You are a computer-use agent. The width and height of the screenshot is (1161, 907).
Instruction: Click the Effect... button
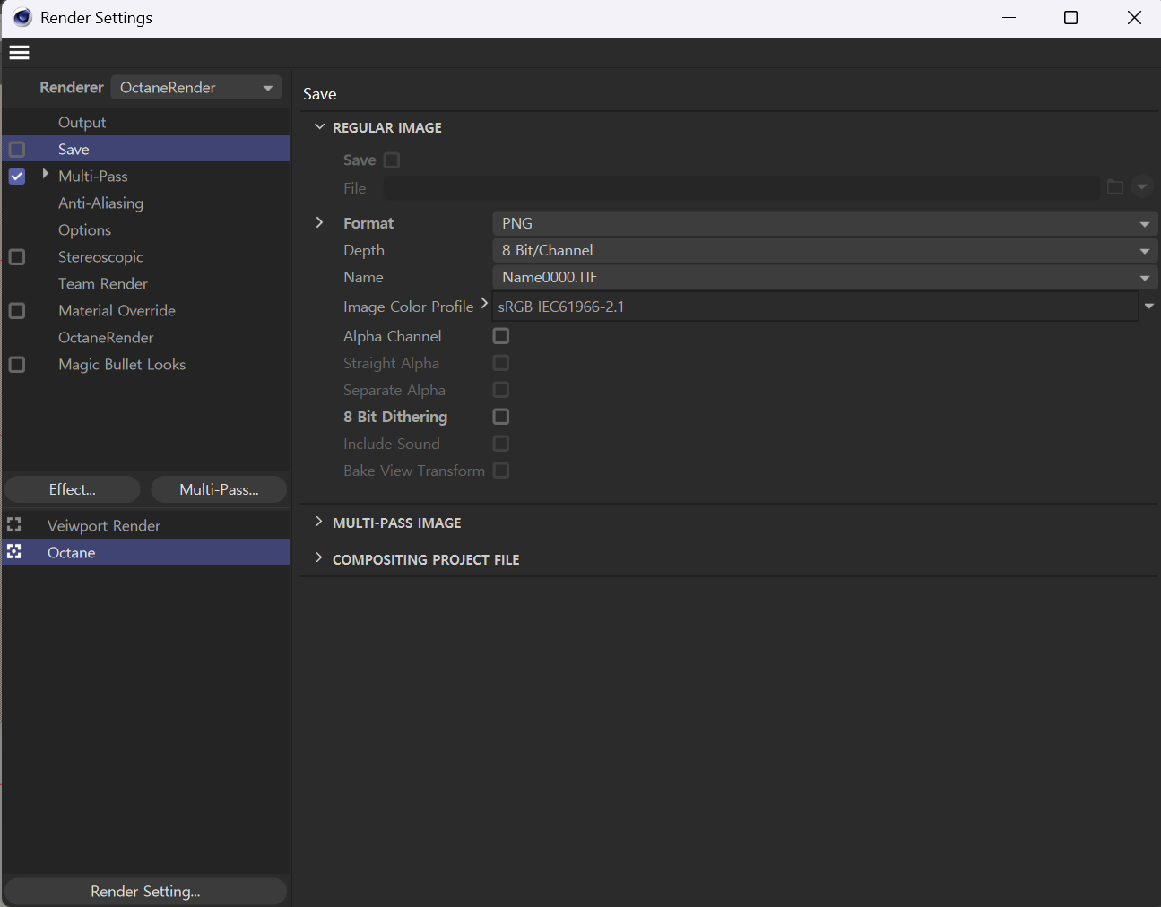73,489
